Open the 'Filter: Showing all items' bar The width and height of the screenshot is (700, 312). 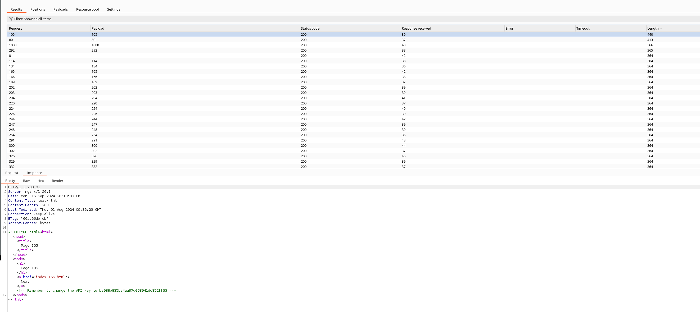[353, 19]
